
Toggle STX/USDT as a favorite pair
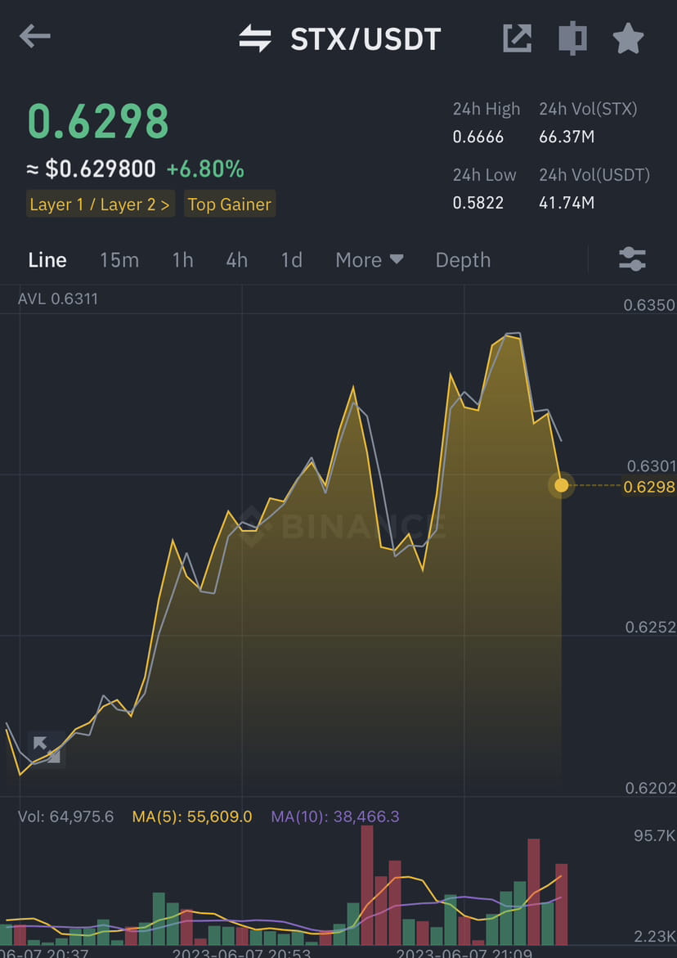pyautogui.click(x=628, y=38)
